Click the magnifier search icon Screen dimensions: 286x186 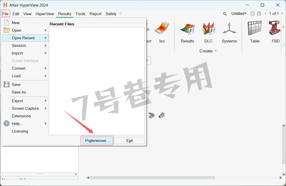pyautogui.click(x=225, y=14)
